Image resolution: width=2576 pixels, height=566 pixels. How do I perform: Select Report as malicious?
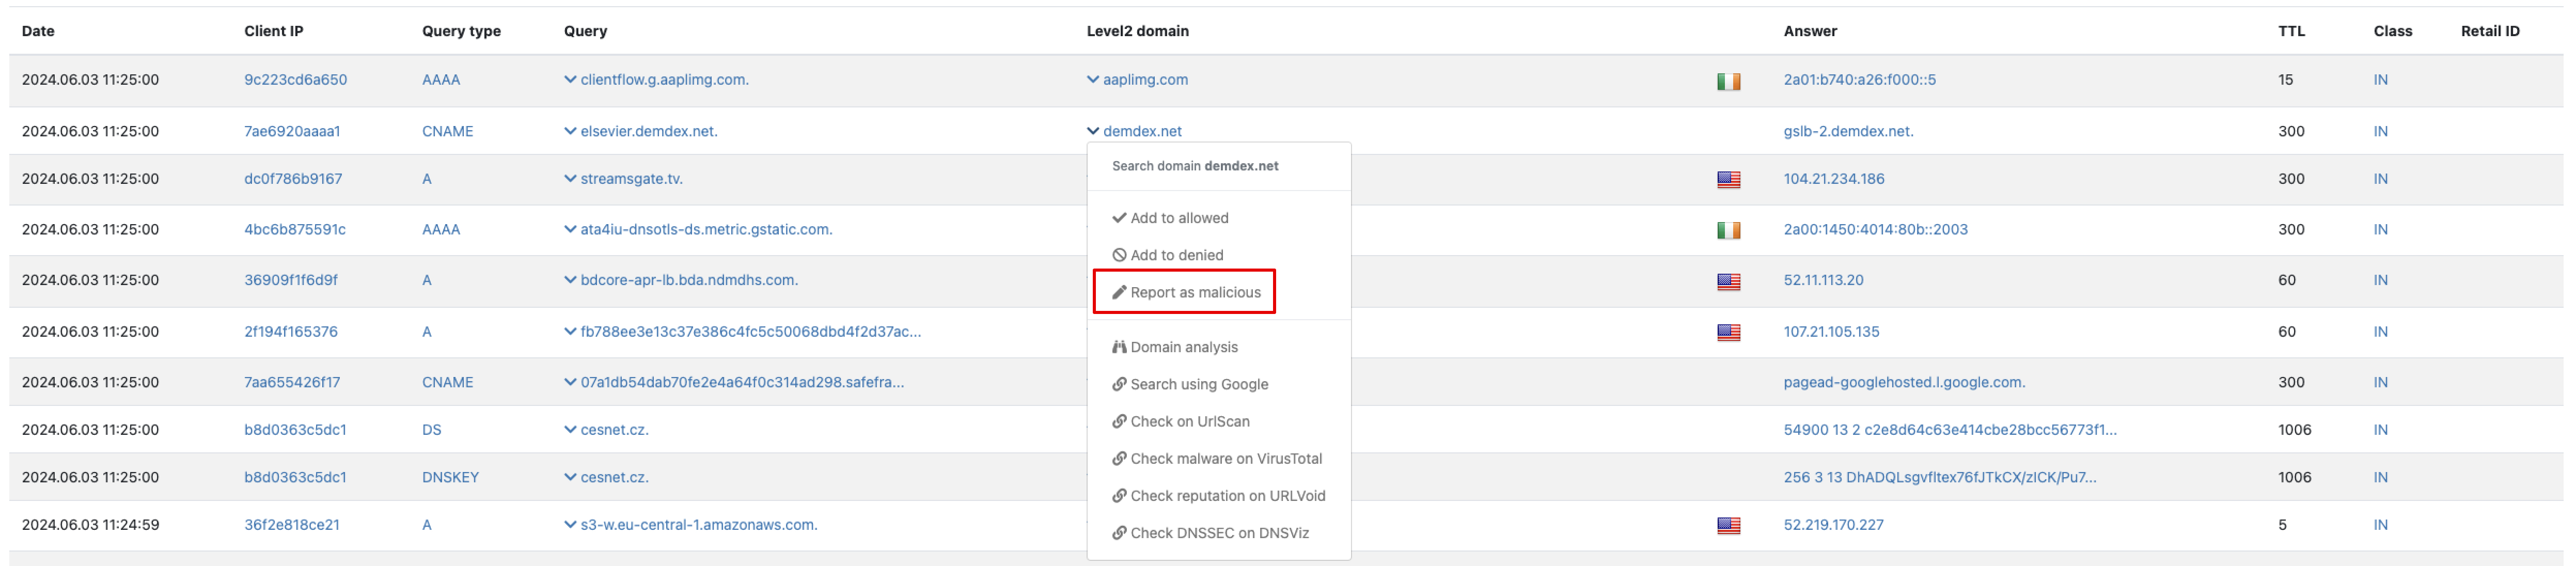[x=1186, y=292]
